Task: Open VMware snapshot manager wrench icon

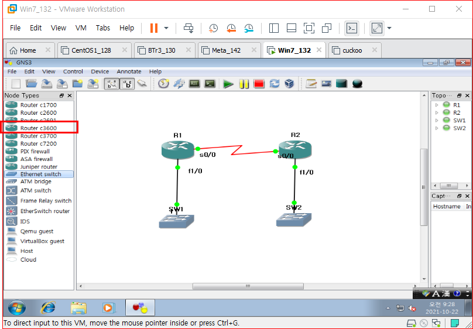Action: tap(249, 28)
